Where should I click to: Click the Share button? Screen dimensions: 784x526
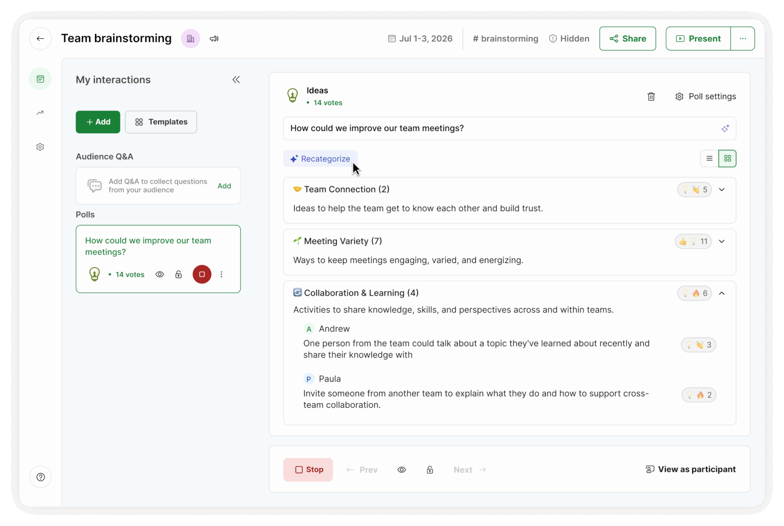pos(627,39)
